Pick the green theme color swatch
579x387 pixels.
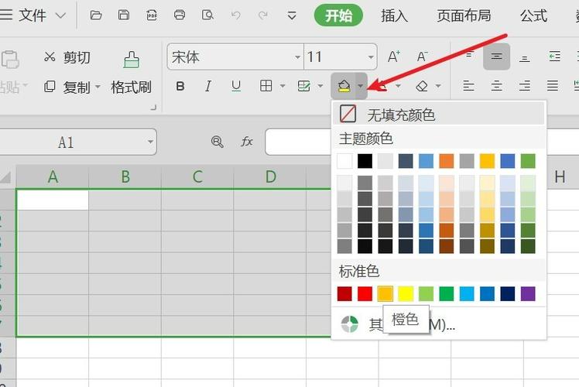tap(528, 161)
